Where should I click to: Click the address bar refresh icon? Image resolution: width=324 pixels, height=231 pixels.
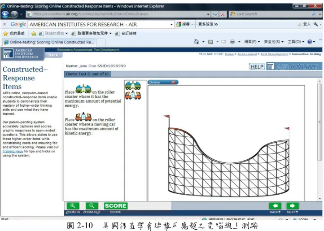[215, 14]
